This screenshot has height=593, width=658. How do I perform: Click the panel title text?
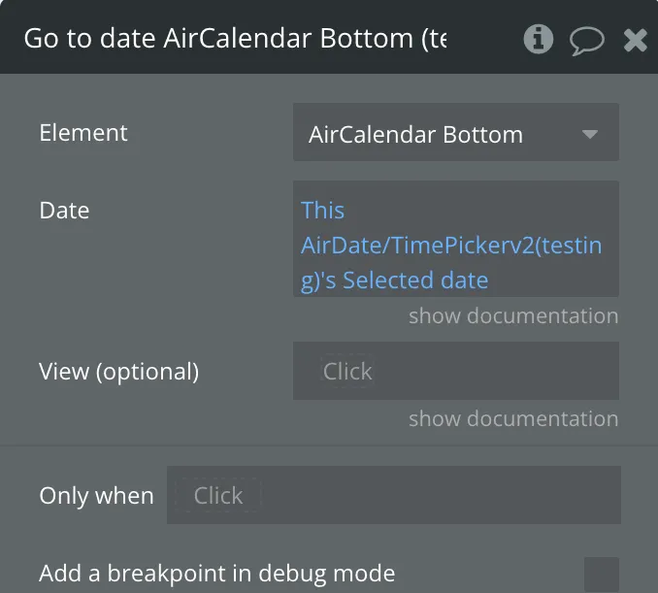pyautogui.click(x=235, y=39)
